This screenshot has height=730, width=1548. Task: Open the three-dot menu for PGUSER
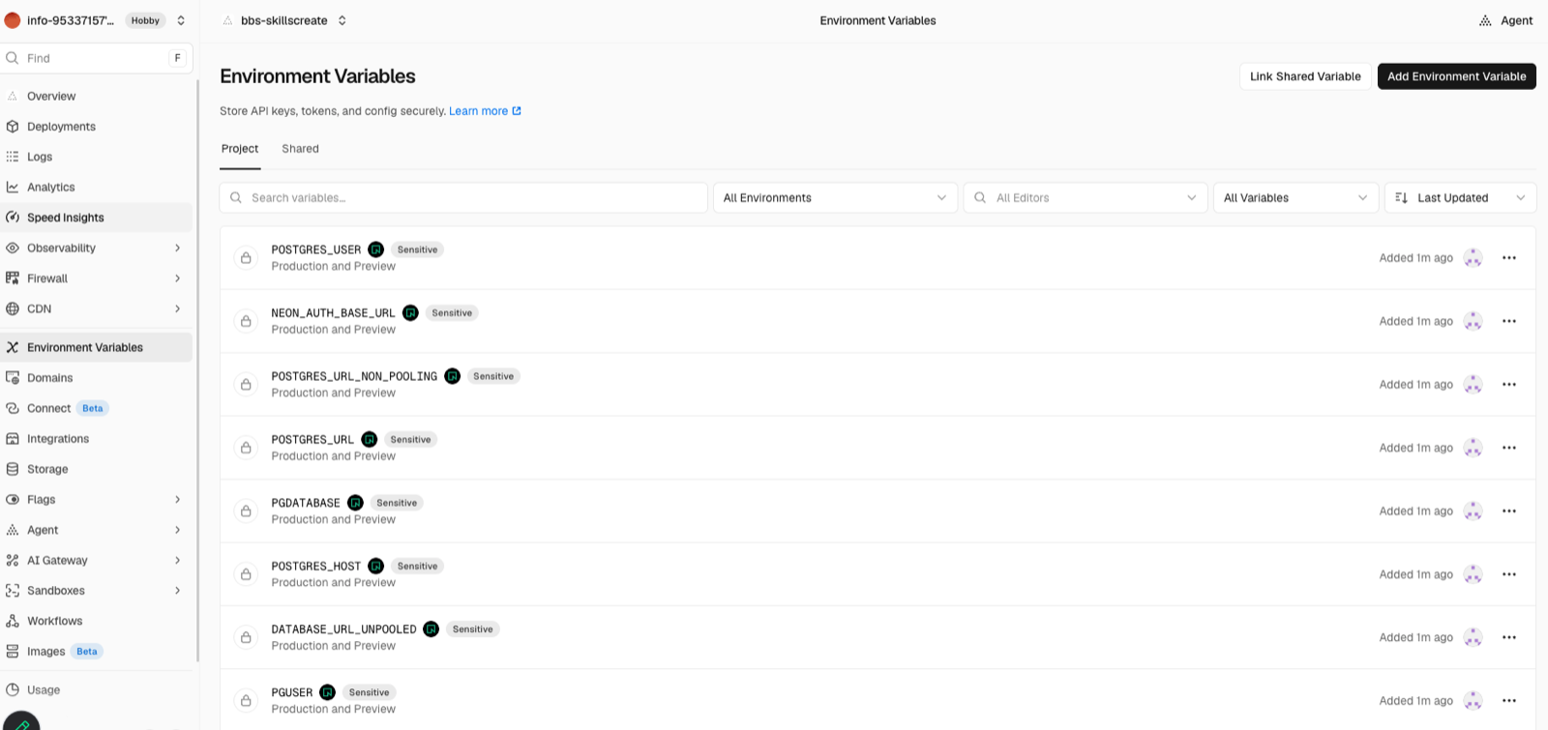1508,701
